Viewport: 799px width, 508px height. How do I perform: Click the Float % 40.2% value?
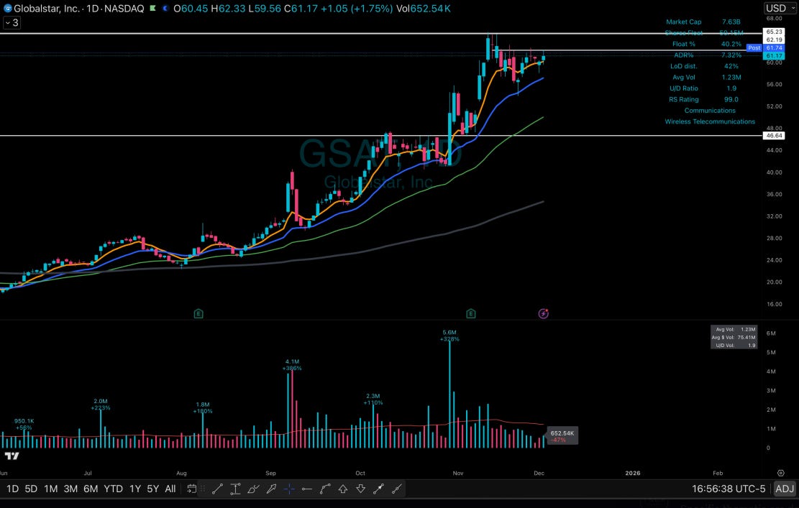731,44
